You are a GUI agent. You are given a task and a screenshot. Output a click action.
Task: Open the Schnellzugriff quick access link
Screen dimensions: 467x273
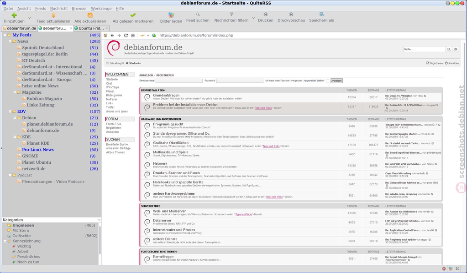[115, 63]
